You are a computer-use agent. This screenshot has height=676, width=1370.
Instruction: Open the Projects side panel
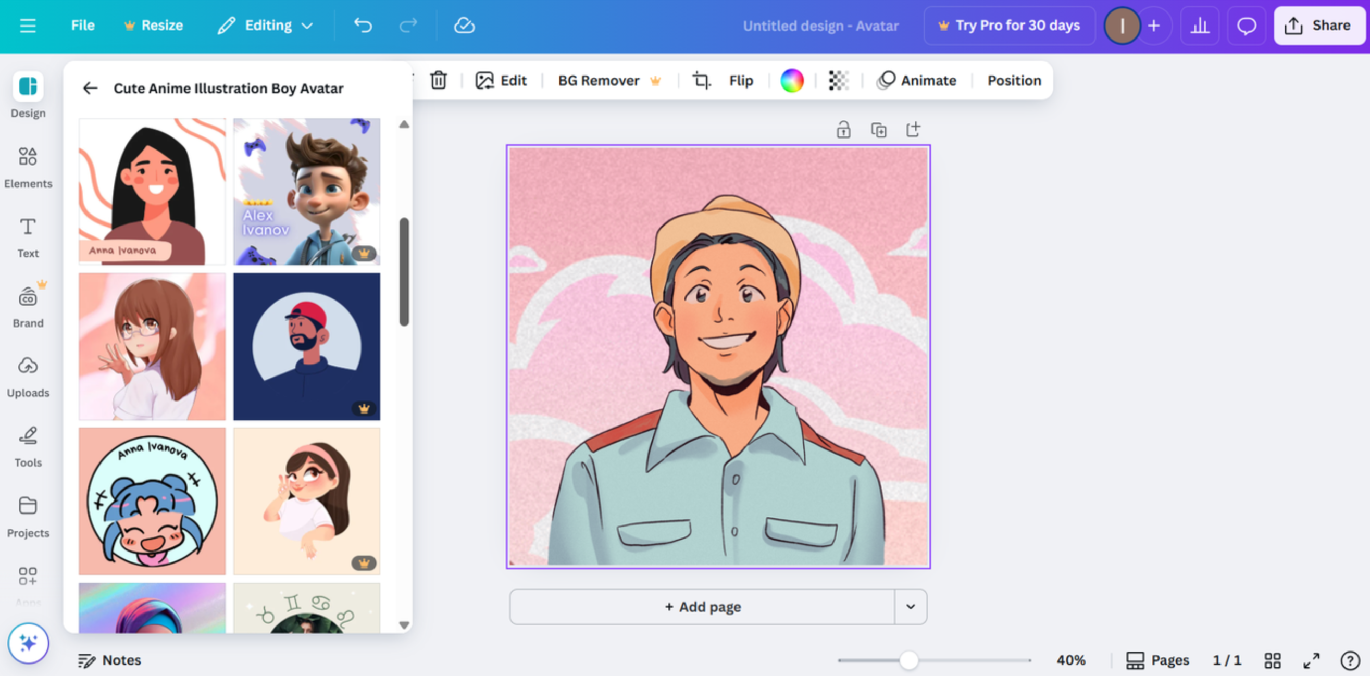(x=28, y=517)
